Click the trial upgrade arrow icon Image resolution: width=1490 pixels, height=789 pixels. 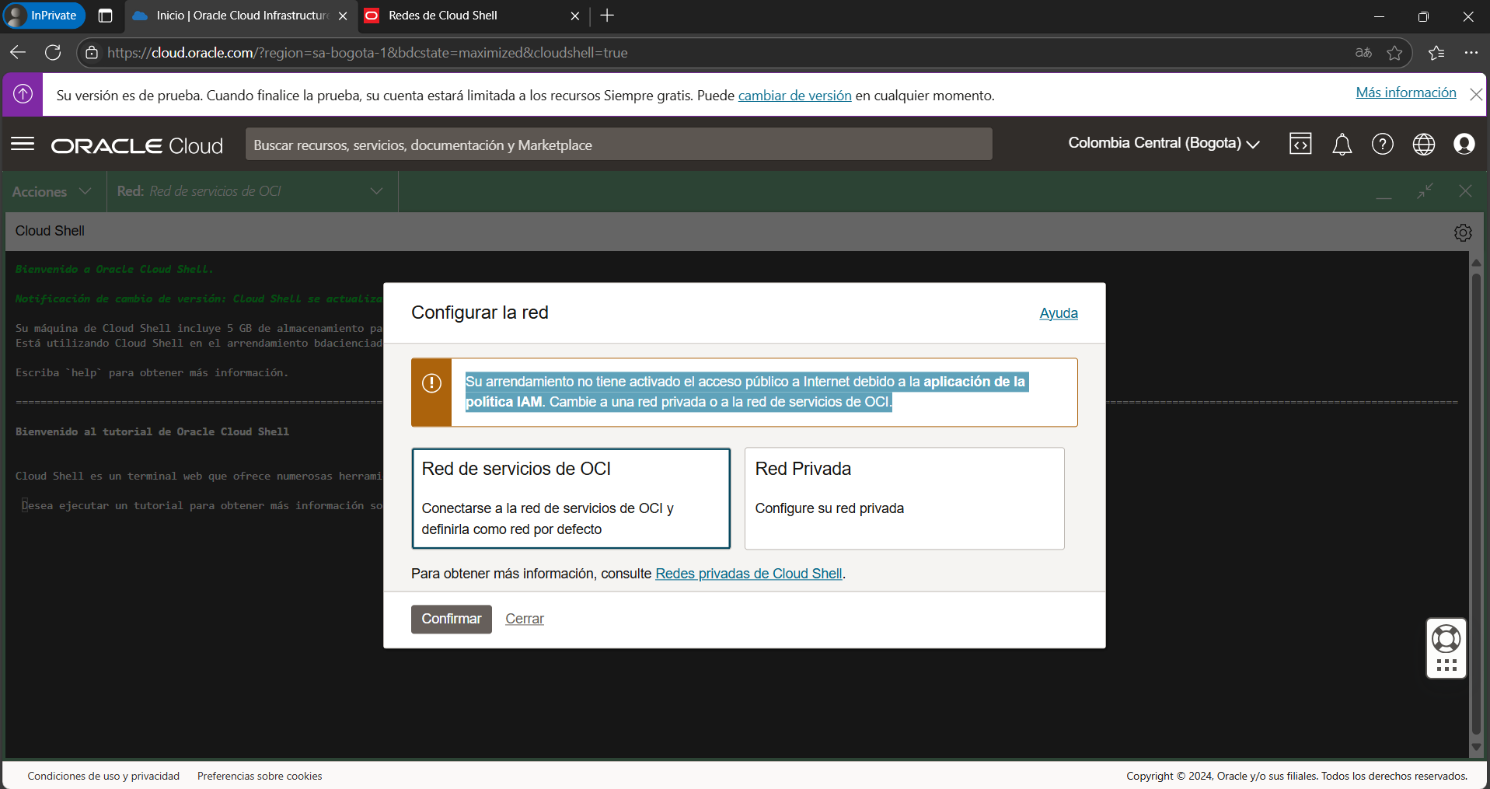click(23, 94)
